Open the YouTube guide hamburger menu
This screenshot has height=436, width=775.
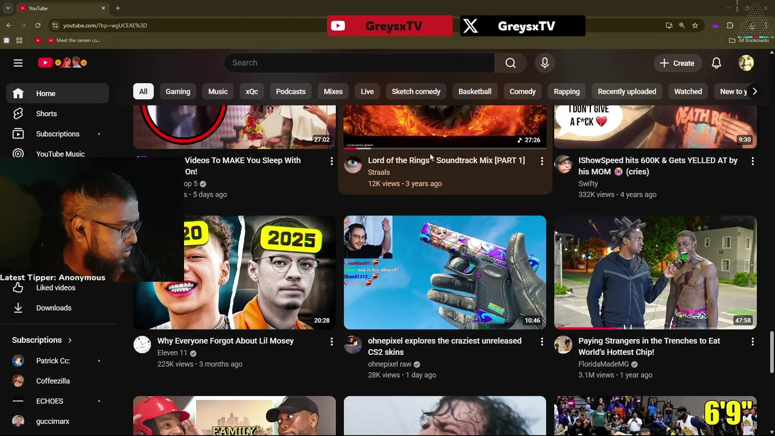click(18, 63)
